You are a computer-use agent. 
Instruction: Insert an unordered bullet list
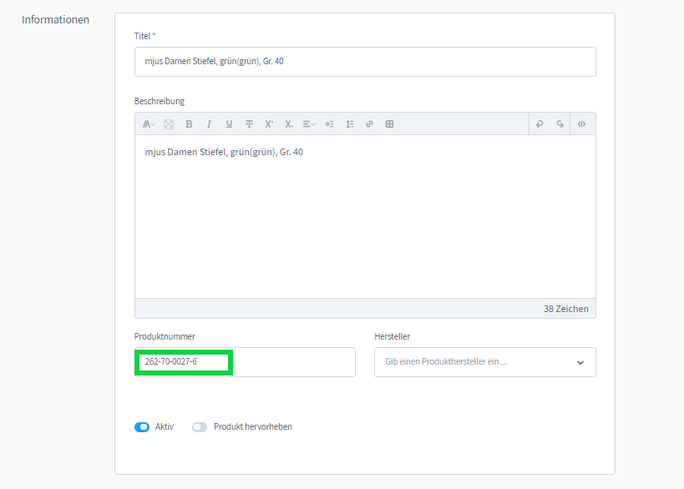point(329,124)
